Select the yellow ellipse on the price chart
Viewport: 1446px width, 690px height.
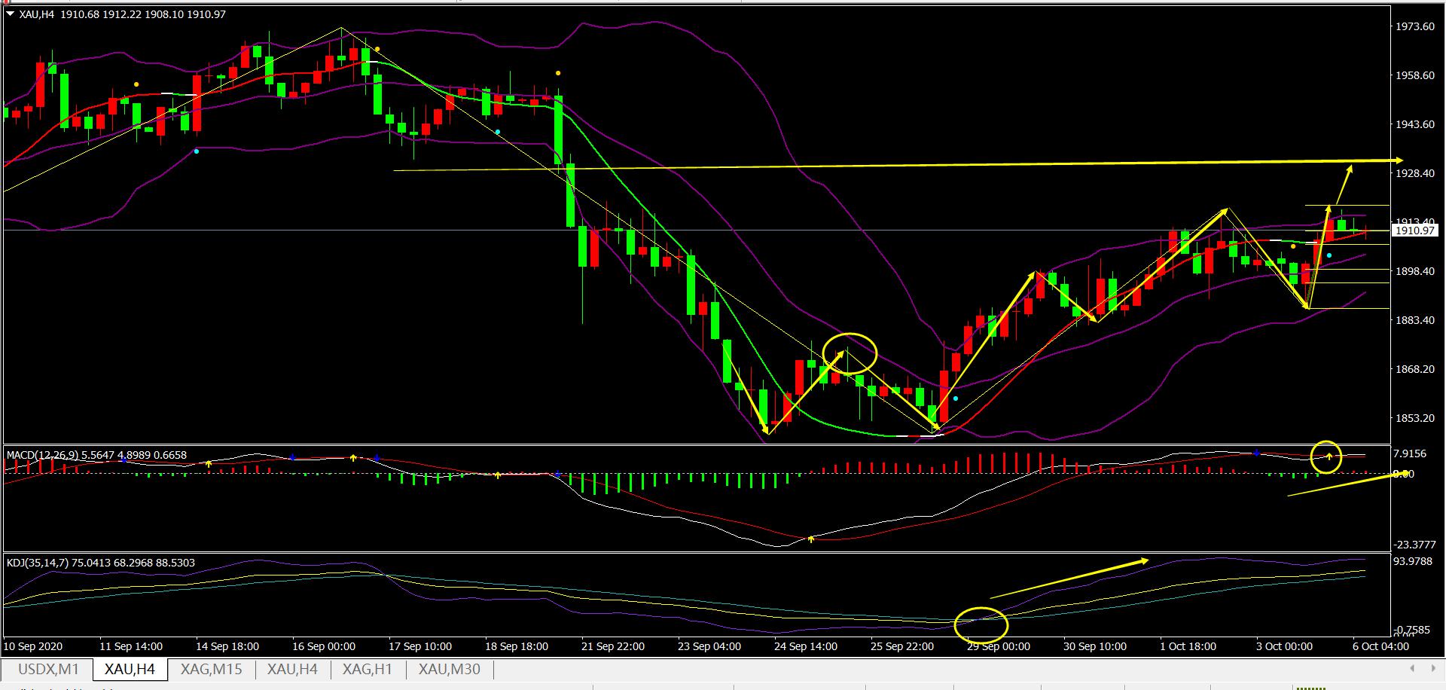[850, 353]
